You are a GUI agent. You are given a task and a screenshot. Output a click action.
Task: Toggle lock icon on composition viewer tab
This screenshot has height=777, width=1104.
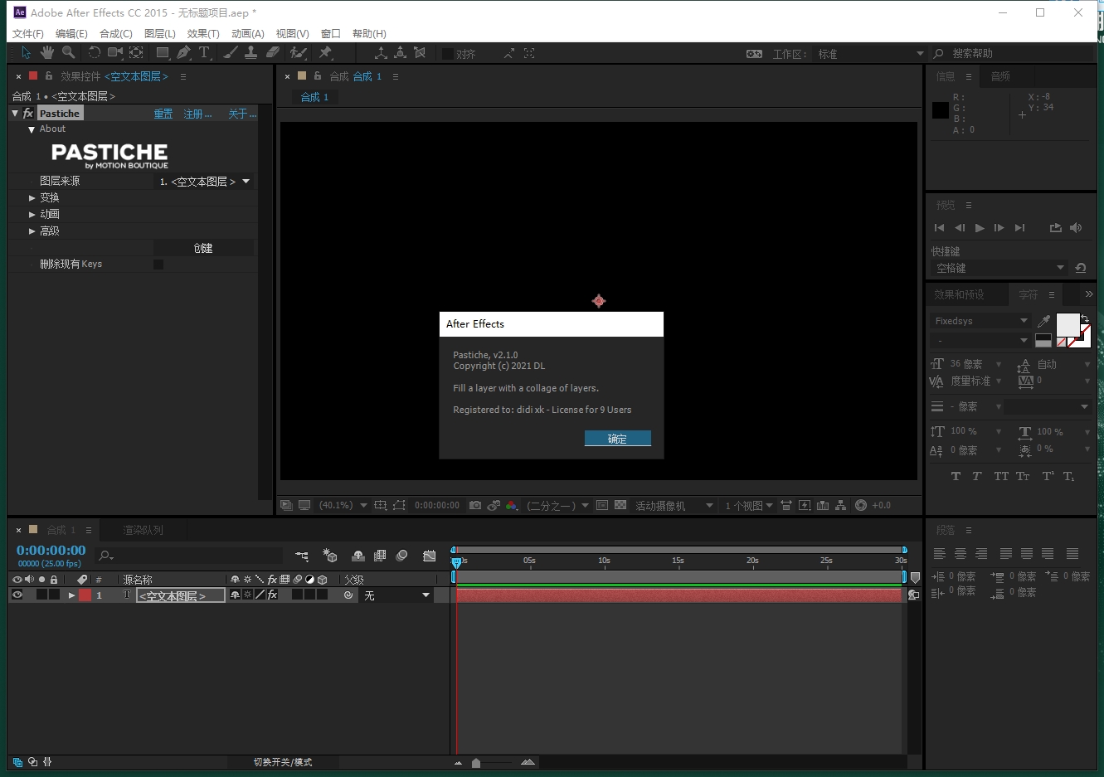pyautogui.click(x=318, y=75)
